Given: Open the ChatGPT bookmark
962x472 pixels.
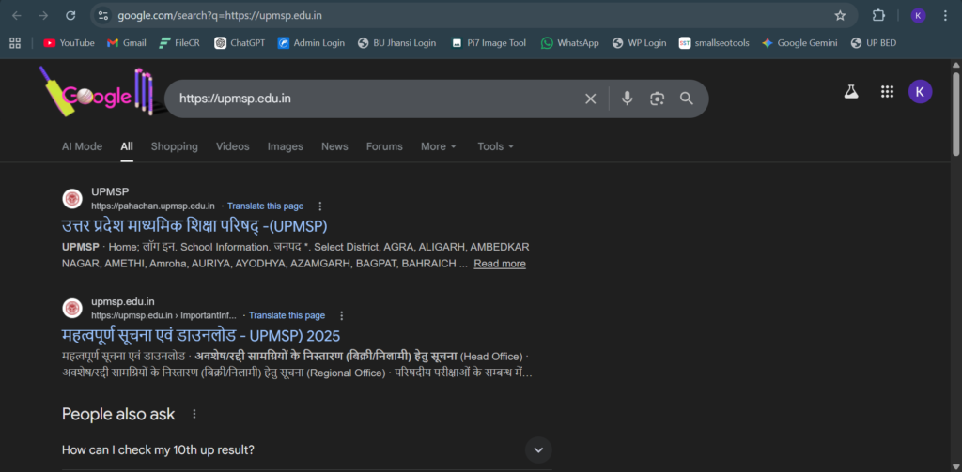Looking at the screenshot, I should click(x=240, y=43).
